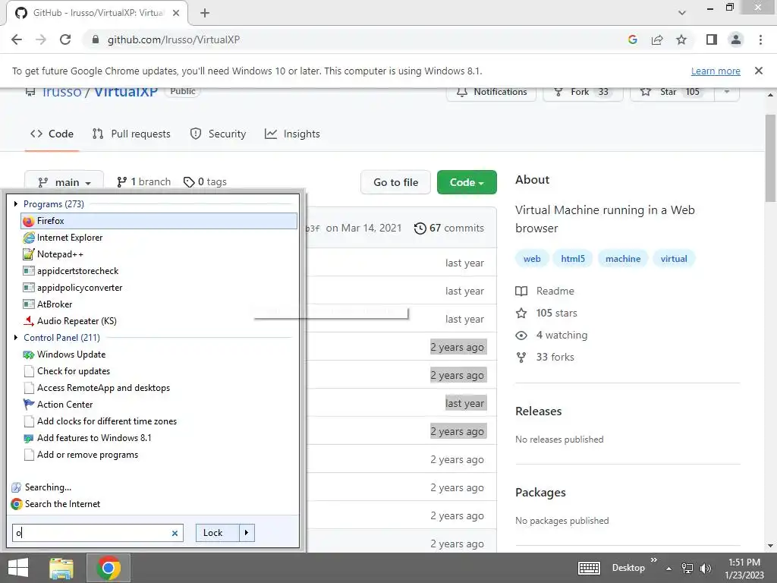Image resolution: width=777 pixels, height=583 pixels.
Task: Expand the power options arrow beside Lock
Action: (x=247, y=533)
